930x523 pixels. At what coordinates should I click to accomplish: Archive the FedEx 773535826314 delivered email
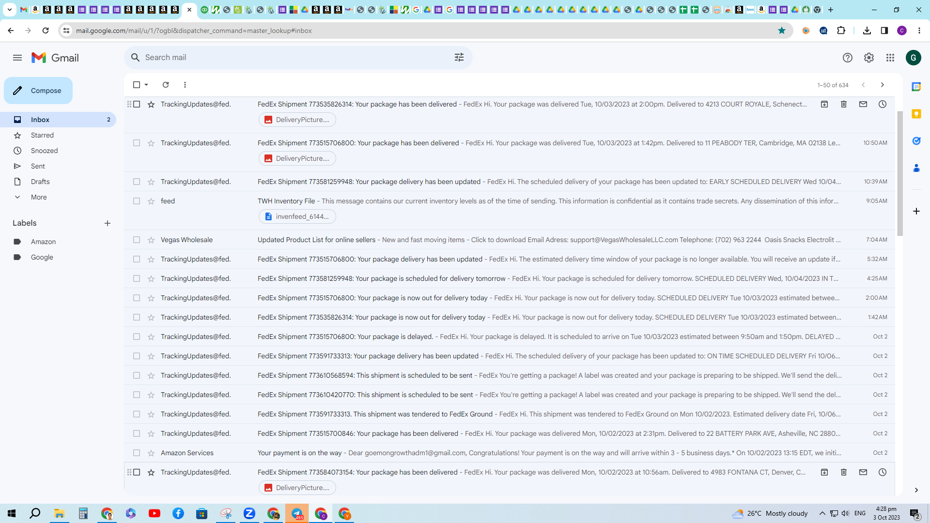click(x=824, y=104)
